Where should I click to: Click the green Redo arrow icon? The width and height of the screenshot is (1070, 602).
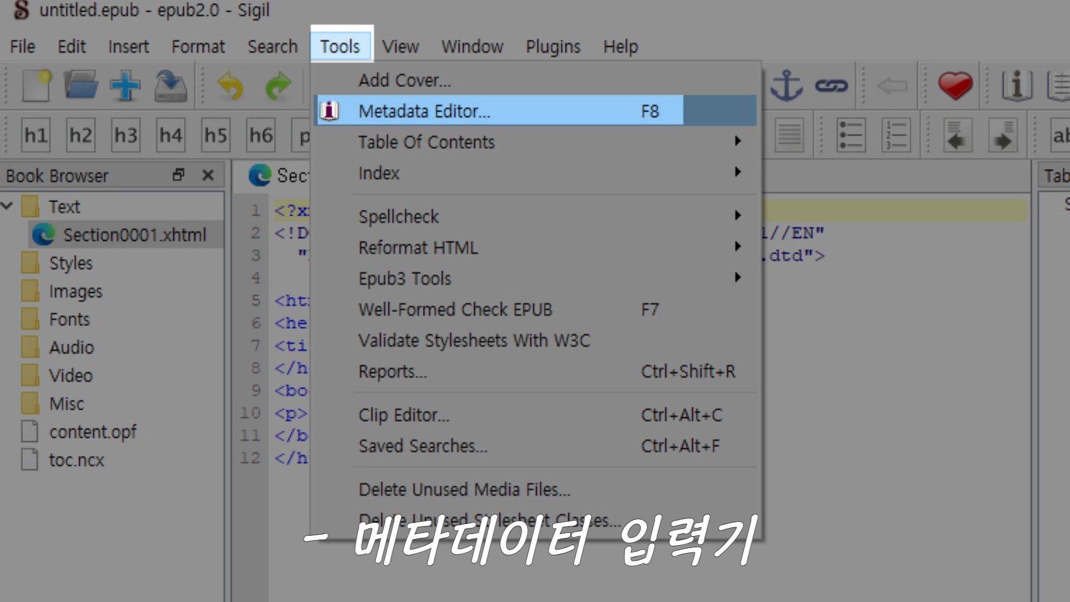coord(278,85)
